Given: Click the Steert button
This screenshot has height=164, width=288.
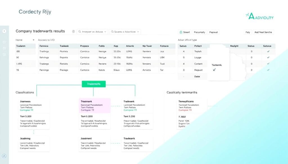Looking at the screenshot, I should point(184,32).
